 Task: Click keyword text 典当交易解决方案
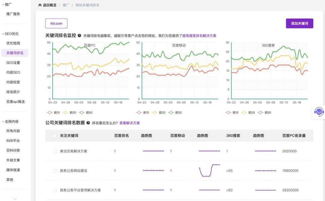[74, 151]
